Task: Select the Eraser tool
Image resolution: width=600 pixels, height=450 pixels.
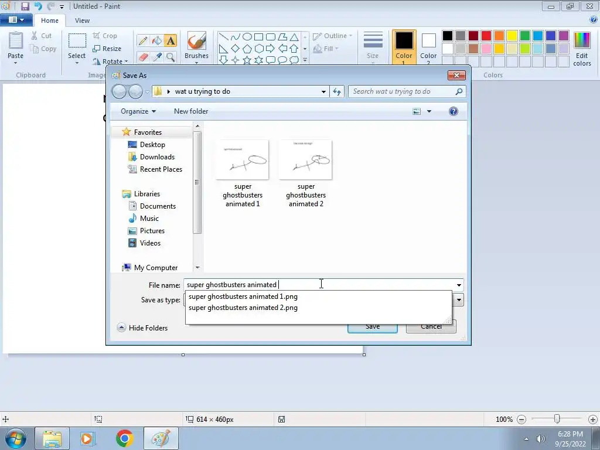Action: [143, 57]
